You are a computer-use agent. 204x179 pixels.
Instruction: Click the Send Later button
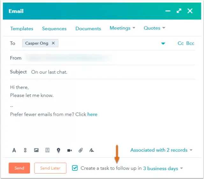click(x=50, y=168)
